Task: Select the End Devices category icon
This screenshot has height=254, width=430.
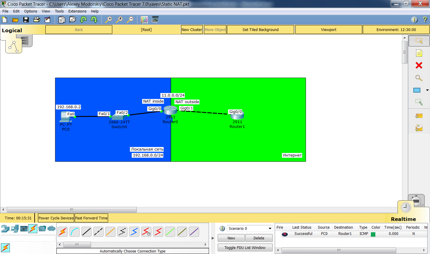Action: (15, 229)
